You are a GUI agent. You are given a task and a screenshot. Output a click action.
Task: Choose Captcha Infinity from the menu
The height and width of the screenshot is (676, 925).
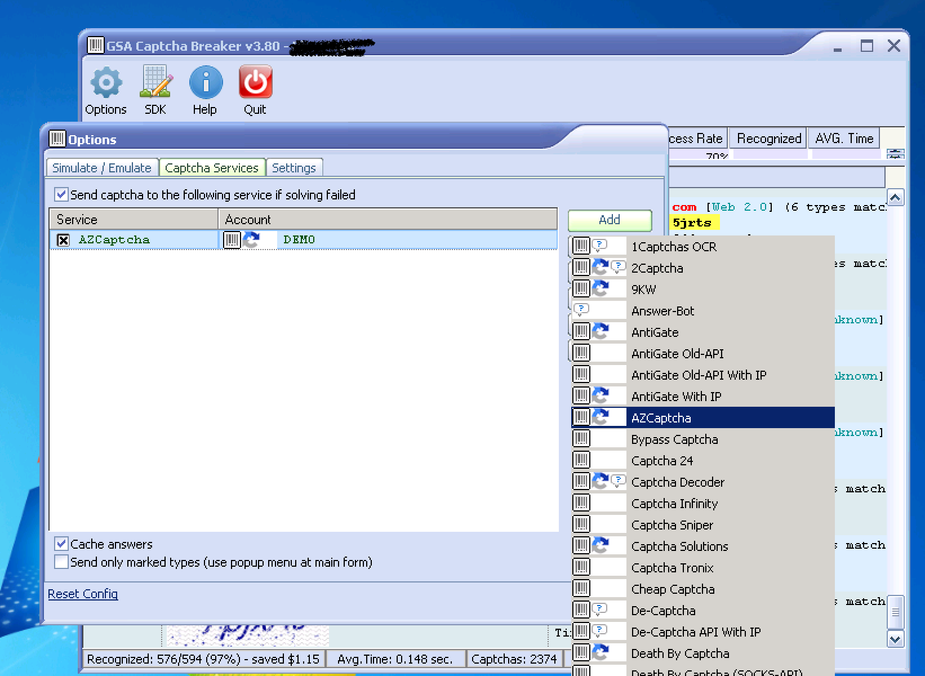coord(702,503)
